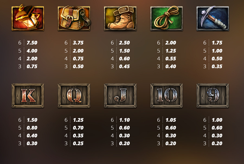244x164 pixels.
Task: Click the lantern symbol icon
Action: click(x=28, y=18)
